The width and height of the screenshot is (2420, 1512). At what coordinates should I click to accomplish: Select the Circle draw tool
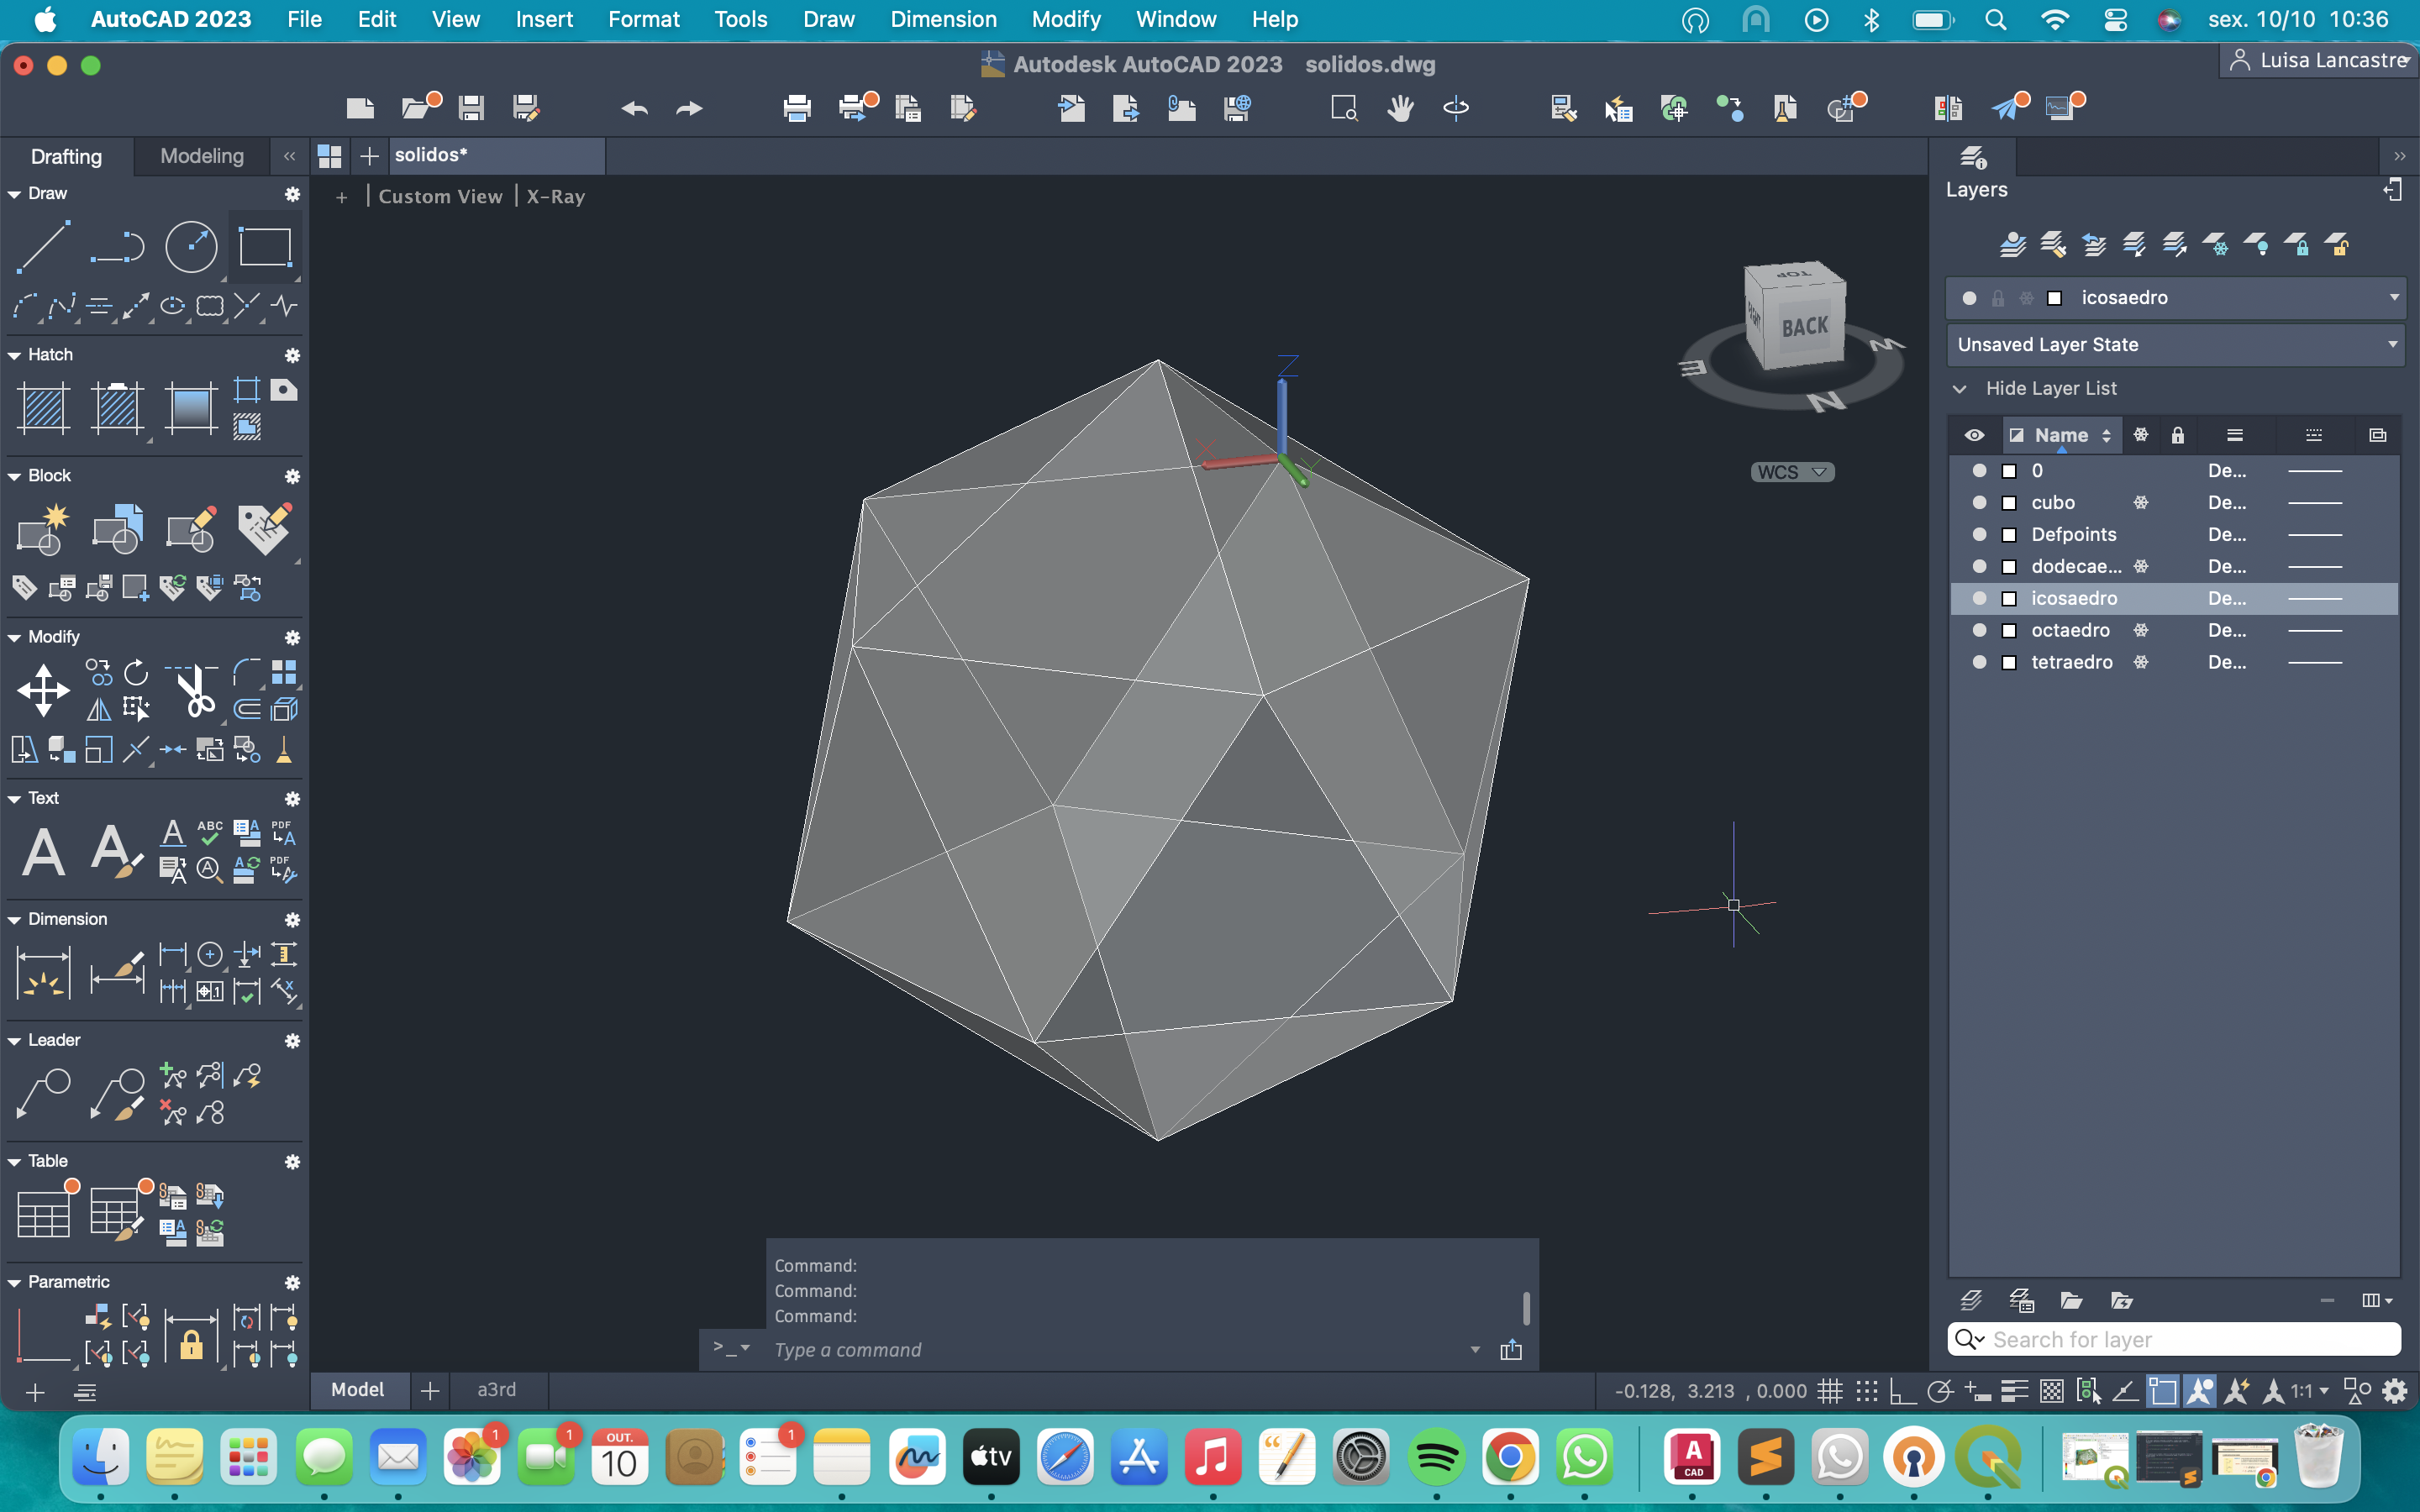(190, 246)
